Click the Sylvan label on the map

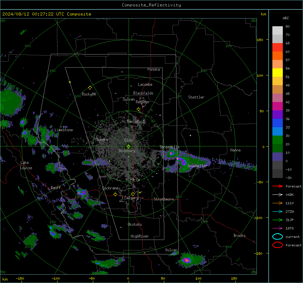(x=129, y=99)
